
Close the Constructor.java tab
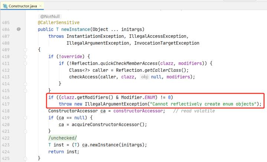pos(40,6)
